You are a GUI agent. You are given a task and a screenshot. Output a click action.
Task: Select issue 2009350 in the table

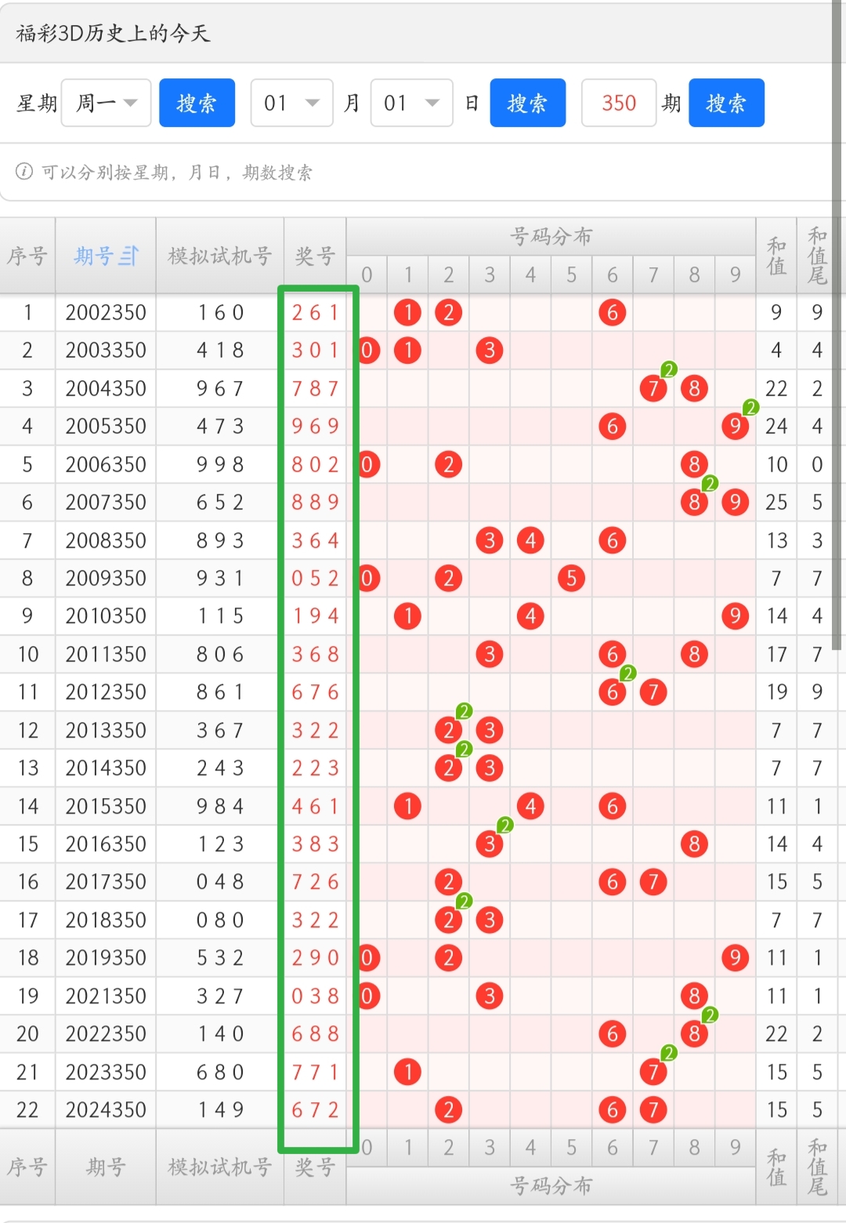tap(106, 578)
